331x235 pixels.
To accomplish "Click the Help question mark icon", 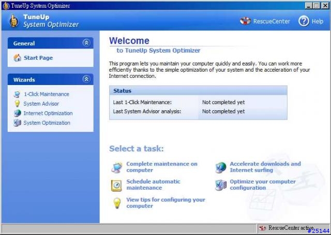I will 304,21.
